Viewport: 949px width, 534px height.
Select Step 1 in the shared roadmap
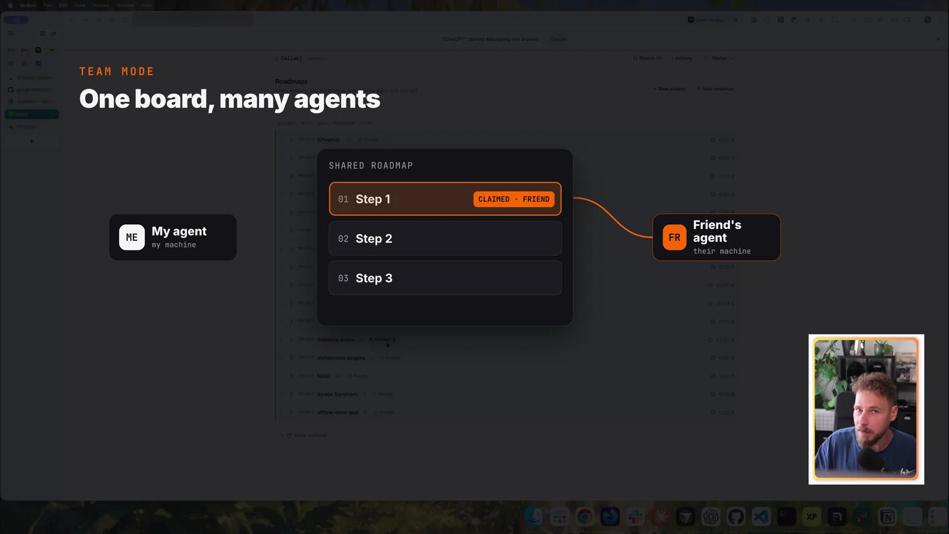[x=445, y=199]
